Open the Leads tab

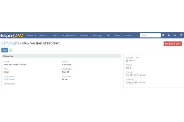click(55, 35)
